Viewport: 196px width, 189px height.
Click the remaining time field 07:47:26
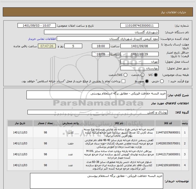tap(47, 46)
